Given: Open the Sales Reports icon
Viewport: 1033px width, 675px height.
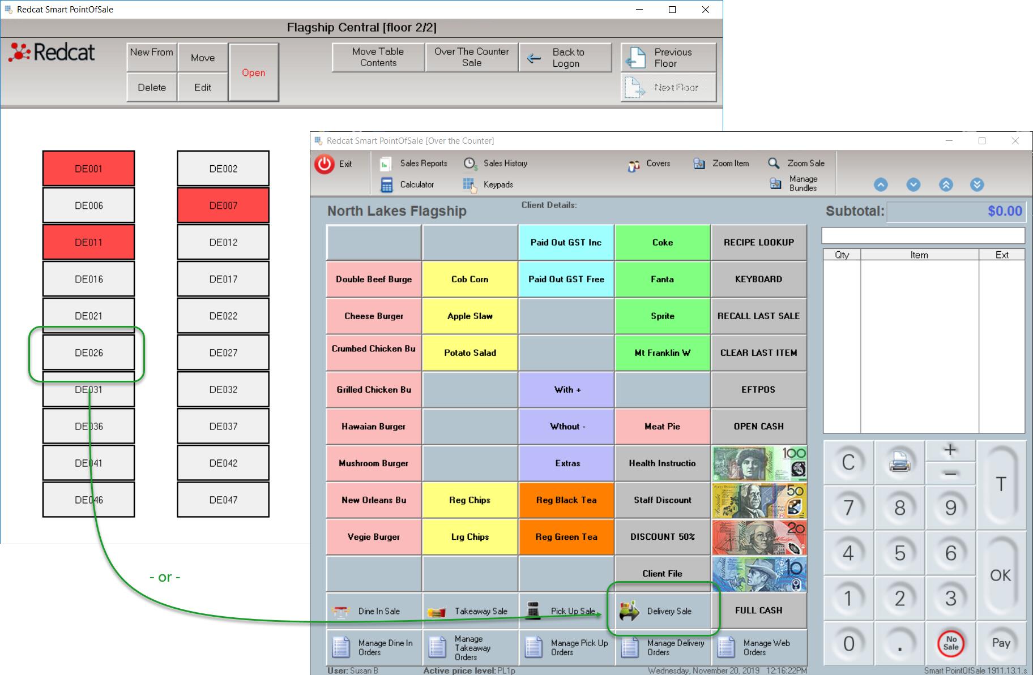Looking at the screenshot, I should click(x=385, y=164).
